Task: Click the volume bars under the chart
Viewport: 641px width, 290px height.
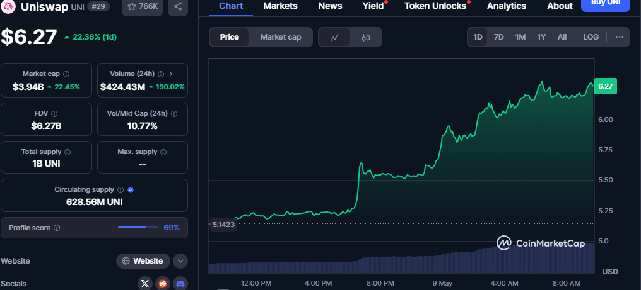Action: [401, 259]
